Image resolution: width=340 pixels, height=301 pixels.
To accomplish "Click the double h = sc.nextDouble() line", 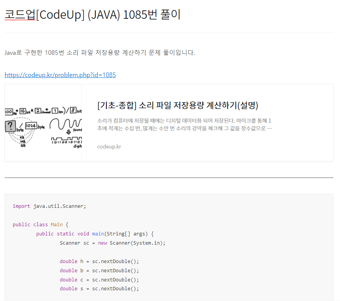I will click(99, 262).
